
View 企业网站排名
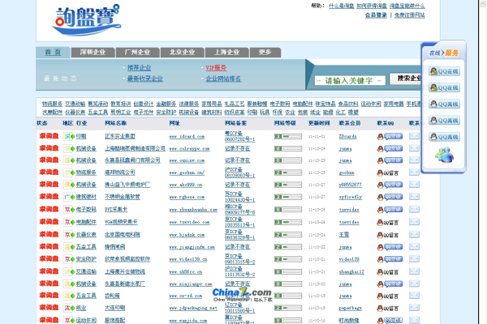pos(223,79)
